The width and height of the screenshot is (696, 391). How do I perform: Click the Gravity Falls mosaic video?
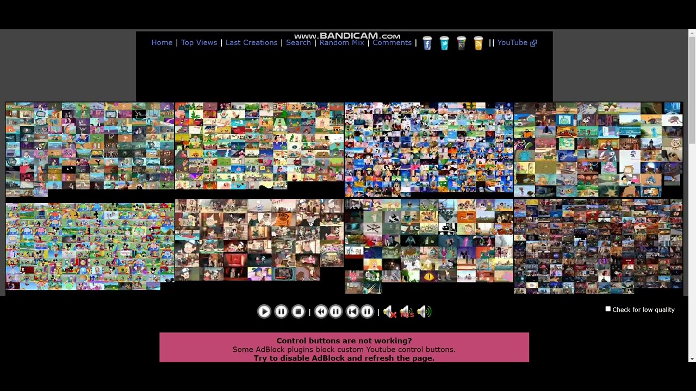coord(259,239)
